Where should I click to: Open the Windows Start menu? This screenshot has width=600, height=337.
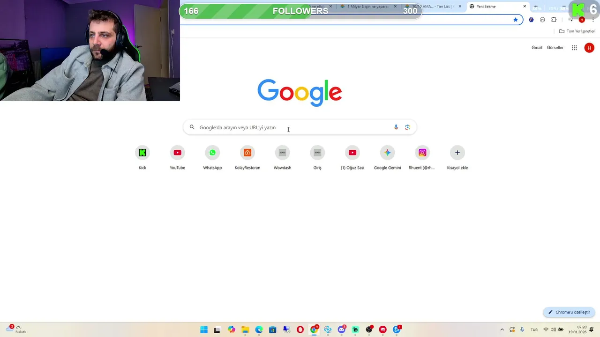[x=204, y=330]
